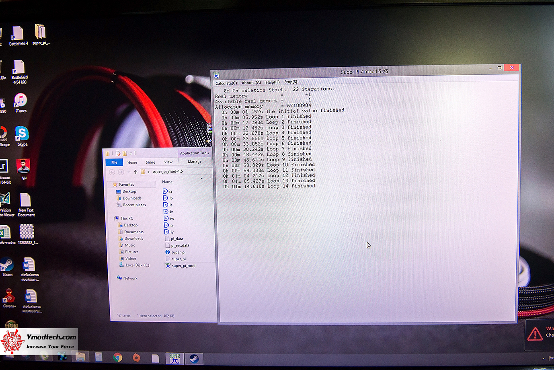Open the File tab in File Explorer
554x370 pixels.
click(x=114, y=162)
